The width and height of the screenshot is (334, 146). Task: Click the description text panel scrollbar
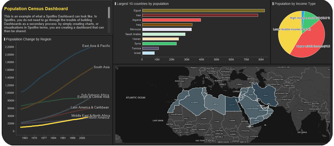[109, 13]
